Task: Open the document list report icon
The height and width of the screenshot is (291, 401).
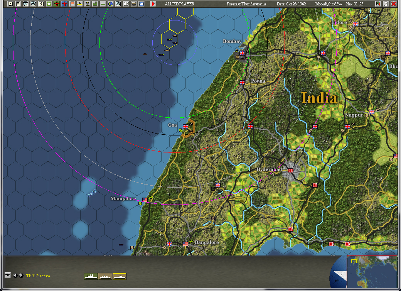Action: [x=18, y=4]
